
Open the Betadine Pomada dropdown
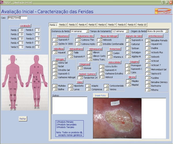(x=148, y=40)
